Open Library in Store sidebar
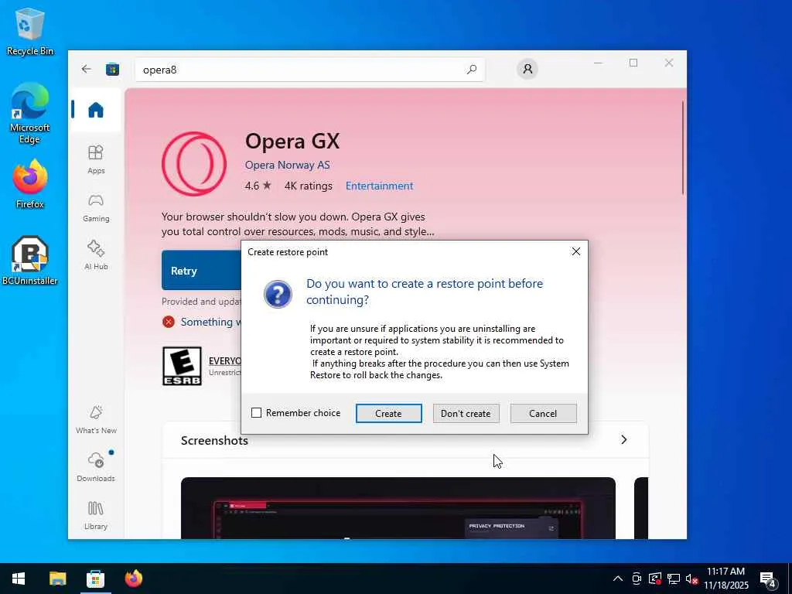Screen dimensions: 792x594 pos(95,515)
